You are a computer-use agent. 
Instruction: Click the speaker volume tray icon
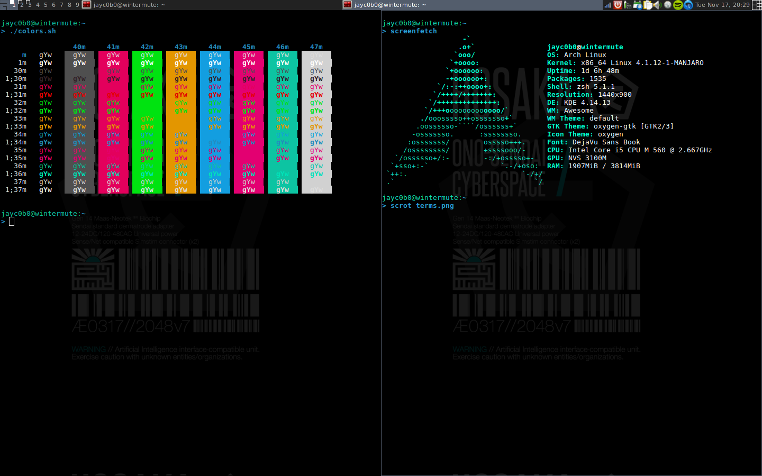click(657, 5)
